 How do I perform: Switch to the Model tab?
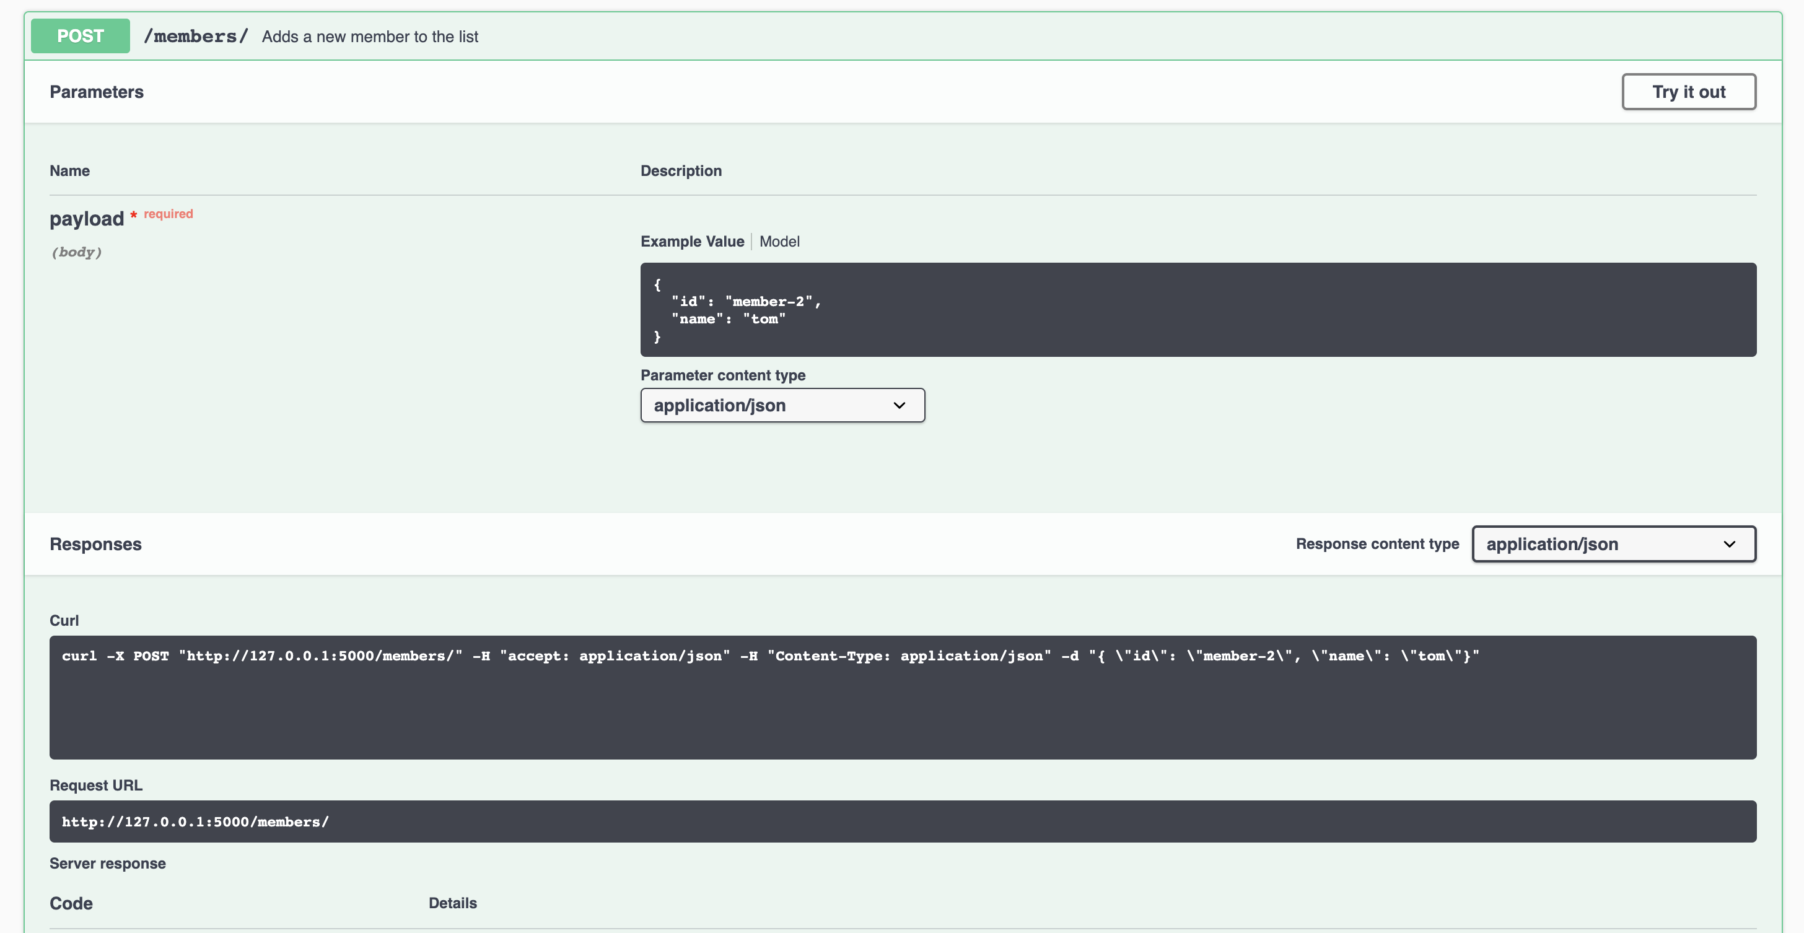tap(779, 242)
